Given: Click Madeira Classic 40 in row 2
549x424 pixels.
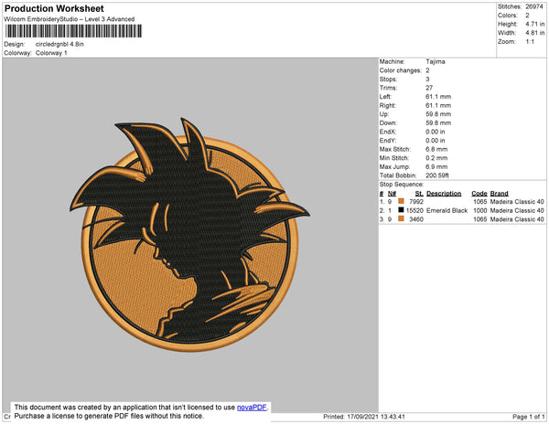Looking at the screenshot, I should tap(517, 210).
